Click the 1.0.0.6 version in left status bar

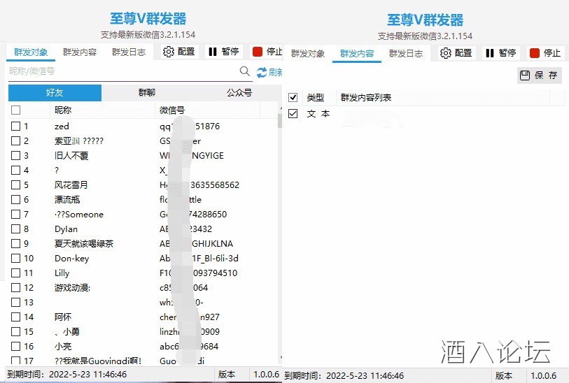coord(266,375)
